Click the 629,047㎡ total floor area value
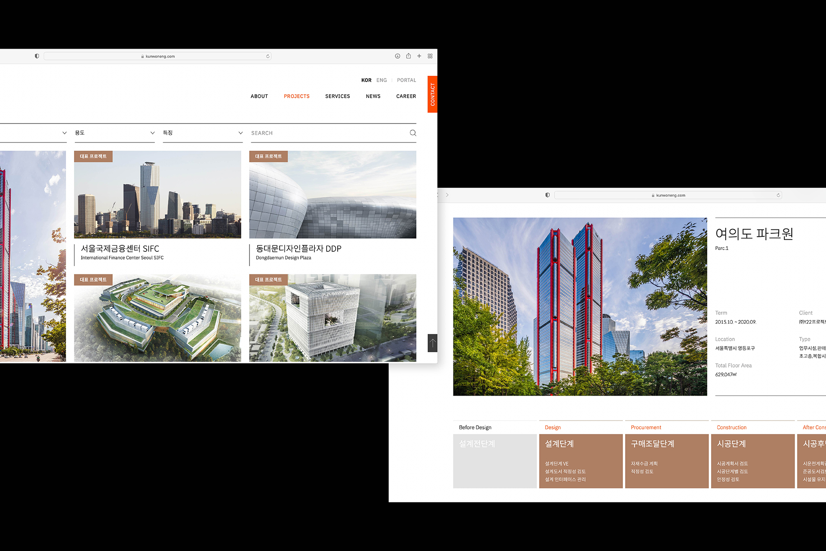Screen dimensions: 826x551 [726, 375]
